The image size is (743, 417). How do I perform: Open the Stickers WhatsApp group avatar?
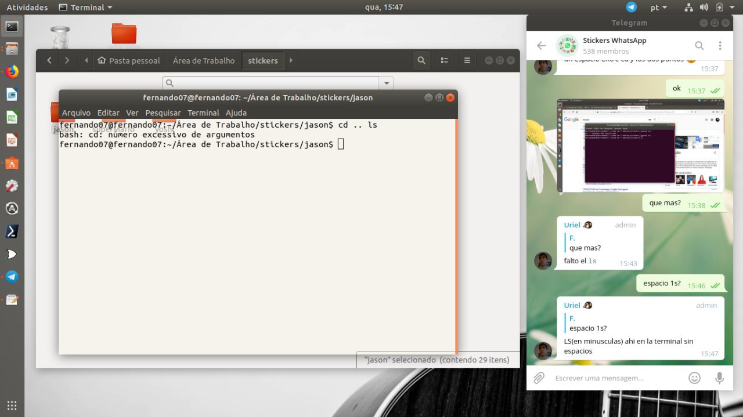[x=567, y=46]
